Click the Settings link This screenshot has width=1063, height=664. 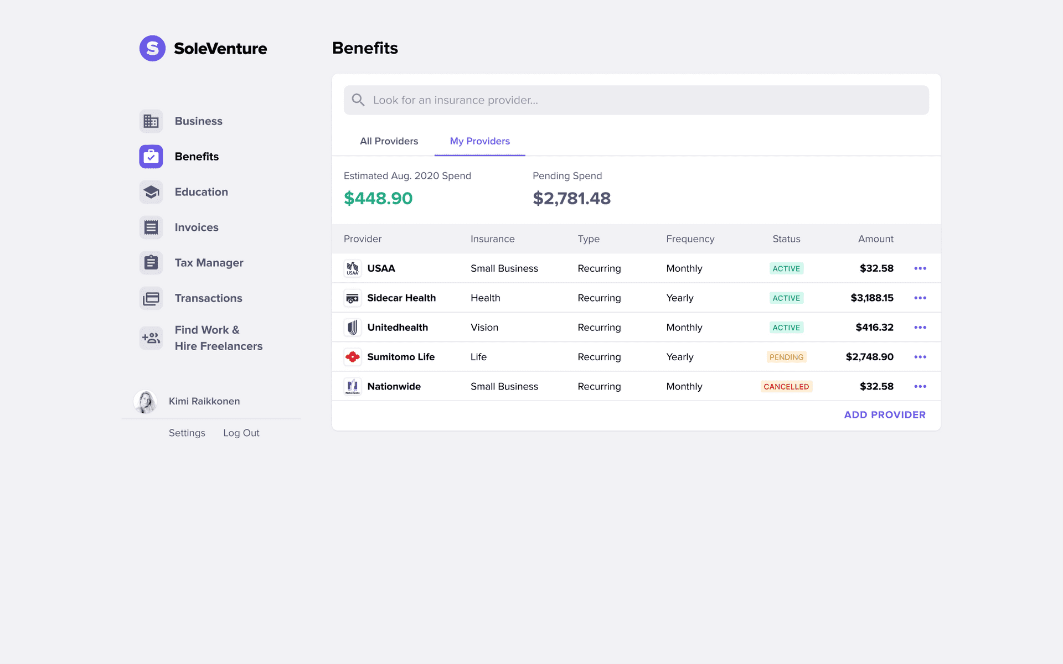(x=187, y=432)
